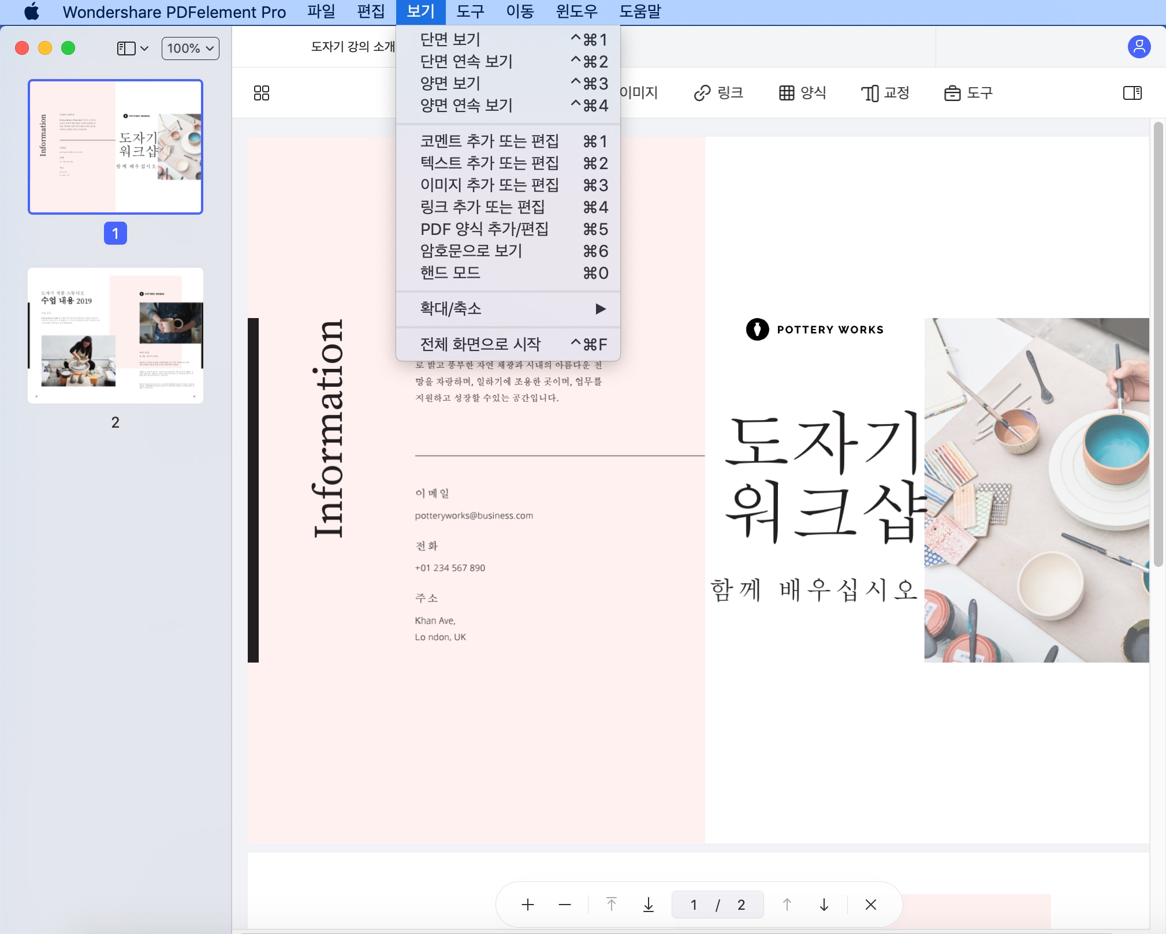Click the vertical document scrollbar

point(1158,345)
